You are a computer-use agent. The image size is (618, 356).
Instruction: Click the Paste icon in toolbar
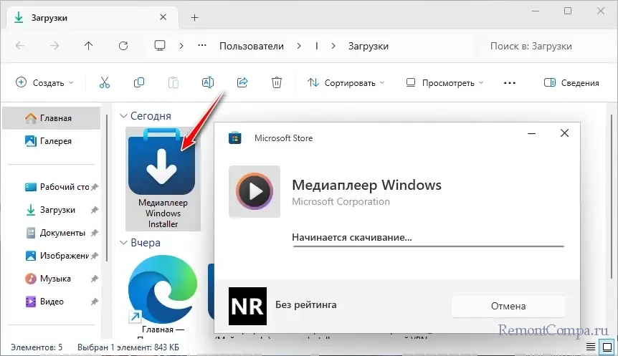173,82
